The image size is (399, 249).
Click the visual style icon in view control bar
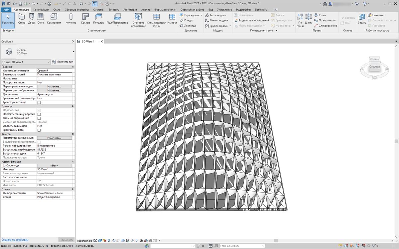pos(100,240)
